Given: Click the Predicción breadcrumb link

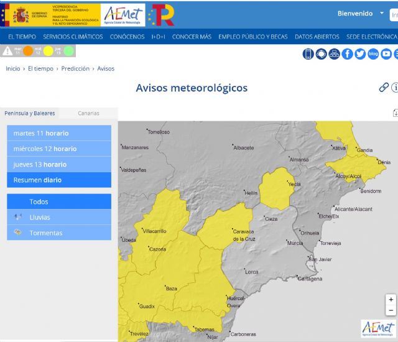Looking at the screenshot, I should [75, 68].
